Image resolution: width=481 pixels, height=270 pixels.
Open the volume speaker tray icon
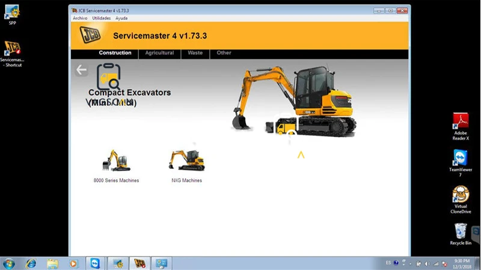click(x=427, y=263)
